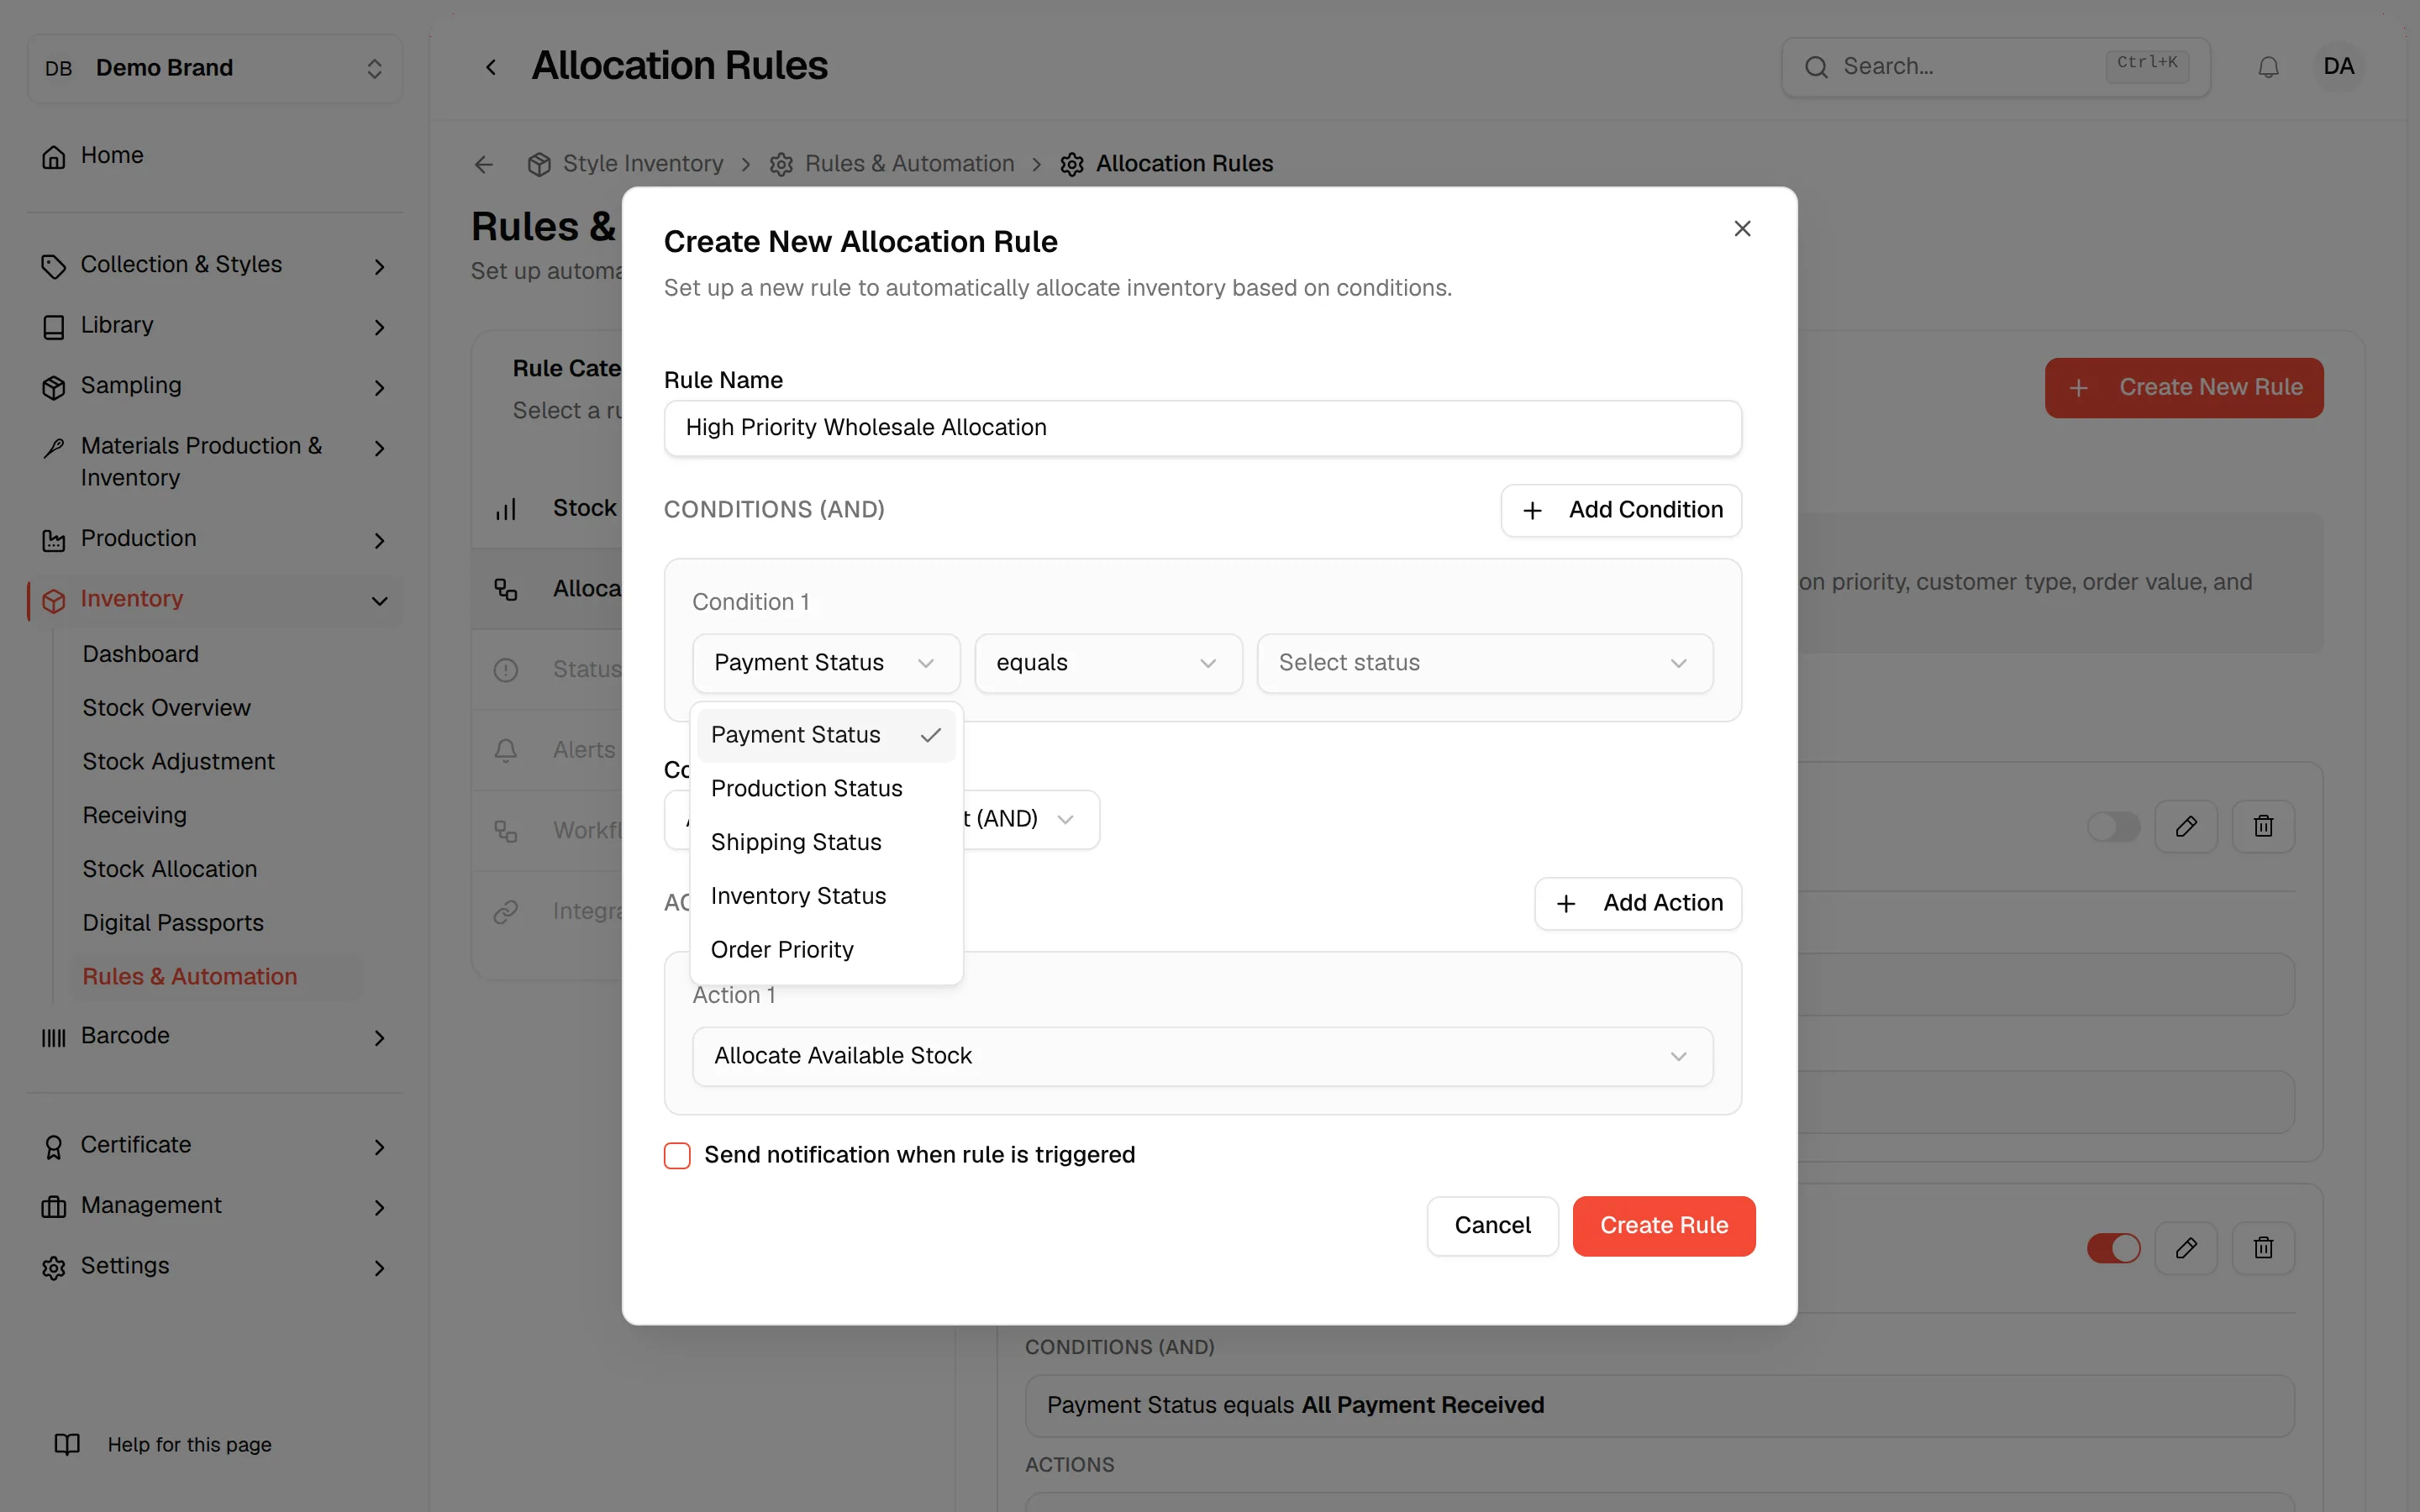Enable the send notification checkbox

click(x=677, y=1155)
